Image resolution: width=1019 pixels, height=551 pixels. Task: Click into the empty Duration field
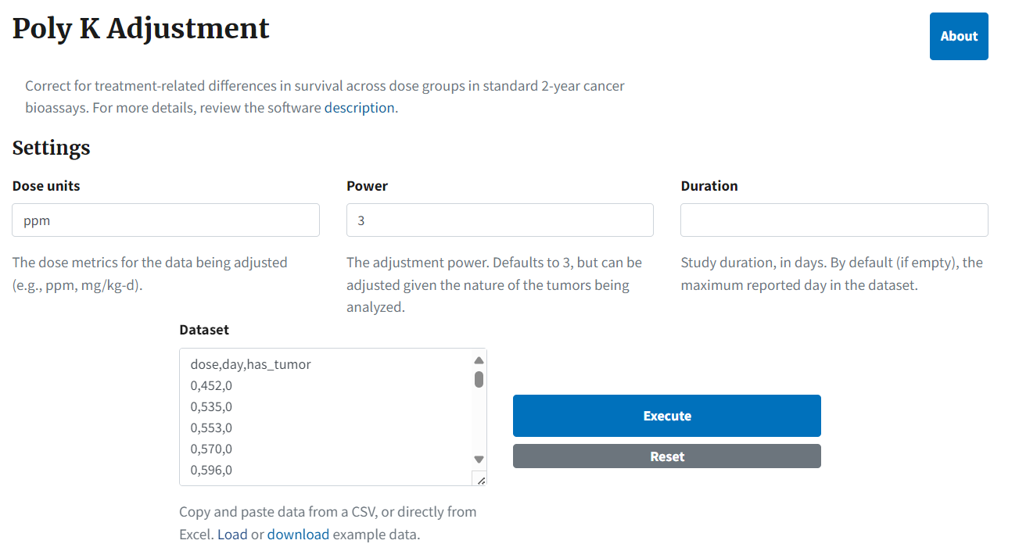[834, 220]
